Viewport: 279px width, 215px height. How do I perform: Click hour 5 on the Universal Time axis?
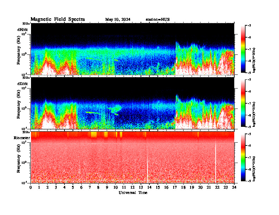coord(73,187)
